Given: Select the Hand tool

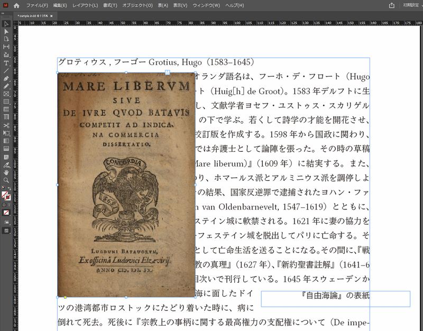Looking at the screenshot, I should point(6,172).
